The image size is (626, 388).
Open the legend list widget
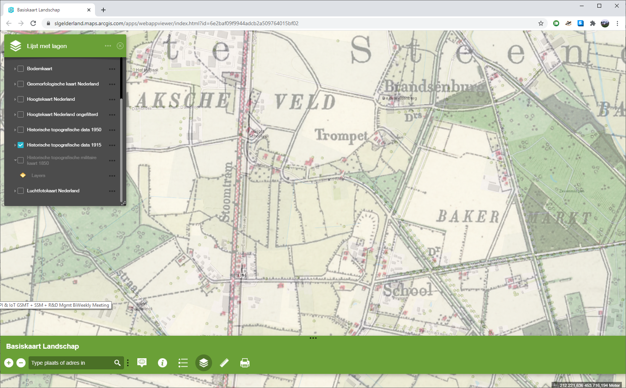point(183,363)
